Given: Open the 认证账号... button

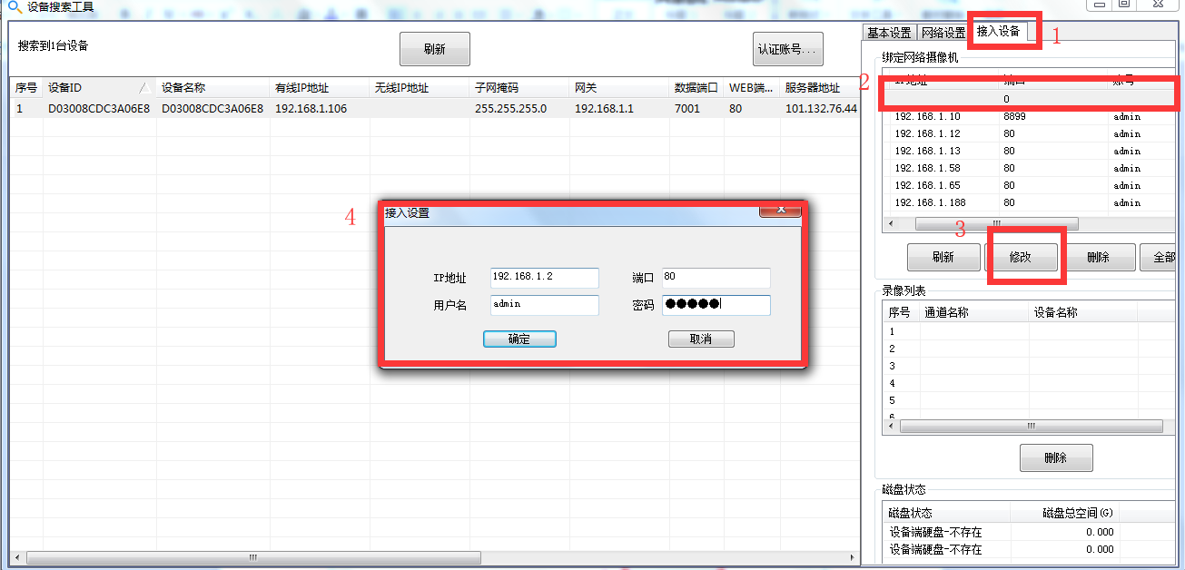Looking at the screenshot, I should 788,49.
